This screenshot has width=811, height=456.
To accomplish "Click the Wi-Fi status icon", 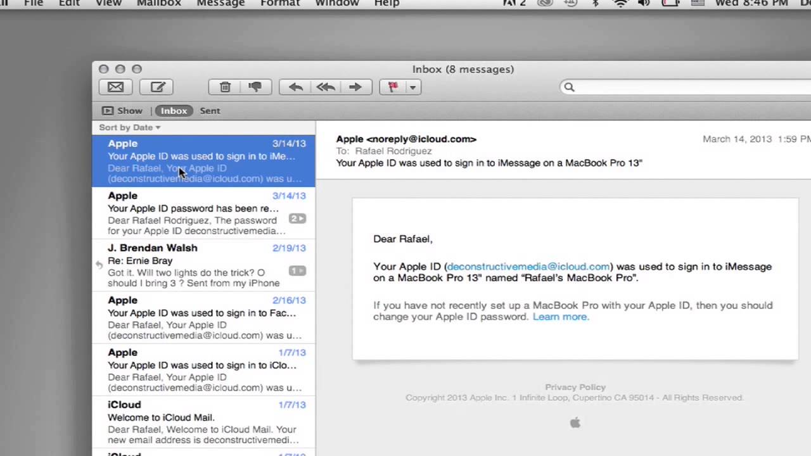I will point(620,3).
